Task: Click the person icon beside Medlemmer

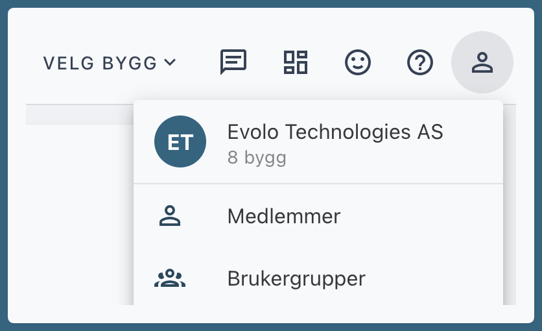Action: [x=170, y=216]
